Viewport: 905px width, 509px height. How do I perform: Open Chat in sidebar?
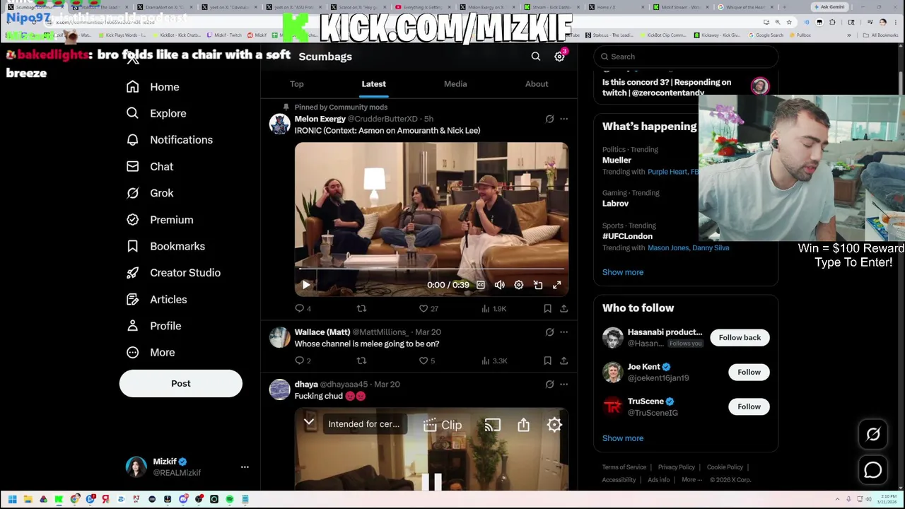pyautogui.click(x=150, y=166)
